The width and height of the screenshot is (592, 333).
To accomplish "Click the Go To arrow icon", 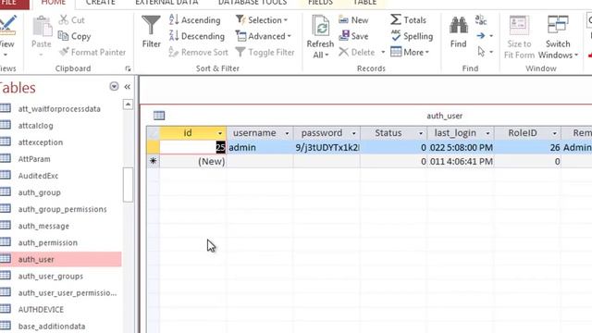I will click(x=481, y=36).
